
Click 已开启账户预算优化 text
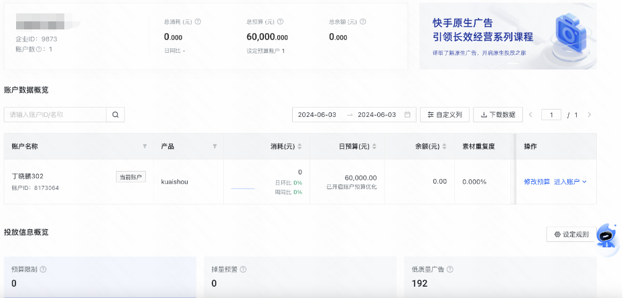[352, 186]
